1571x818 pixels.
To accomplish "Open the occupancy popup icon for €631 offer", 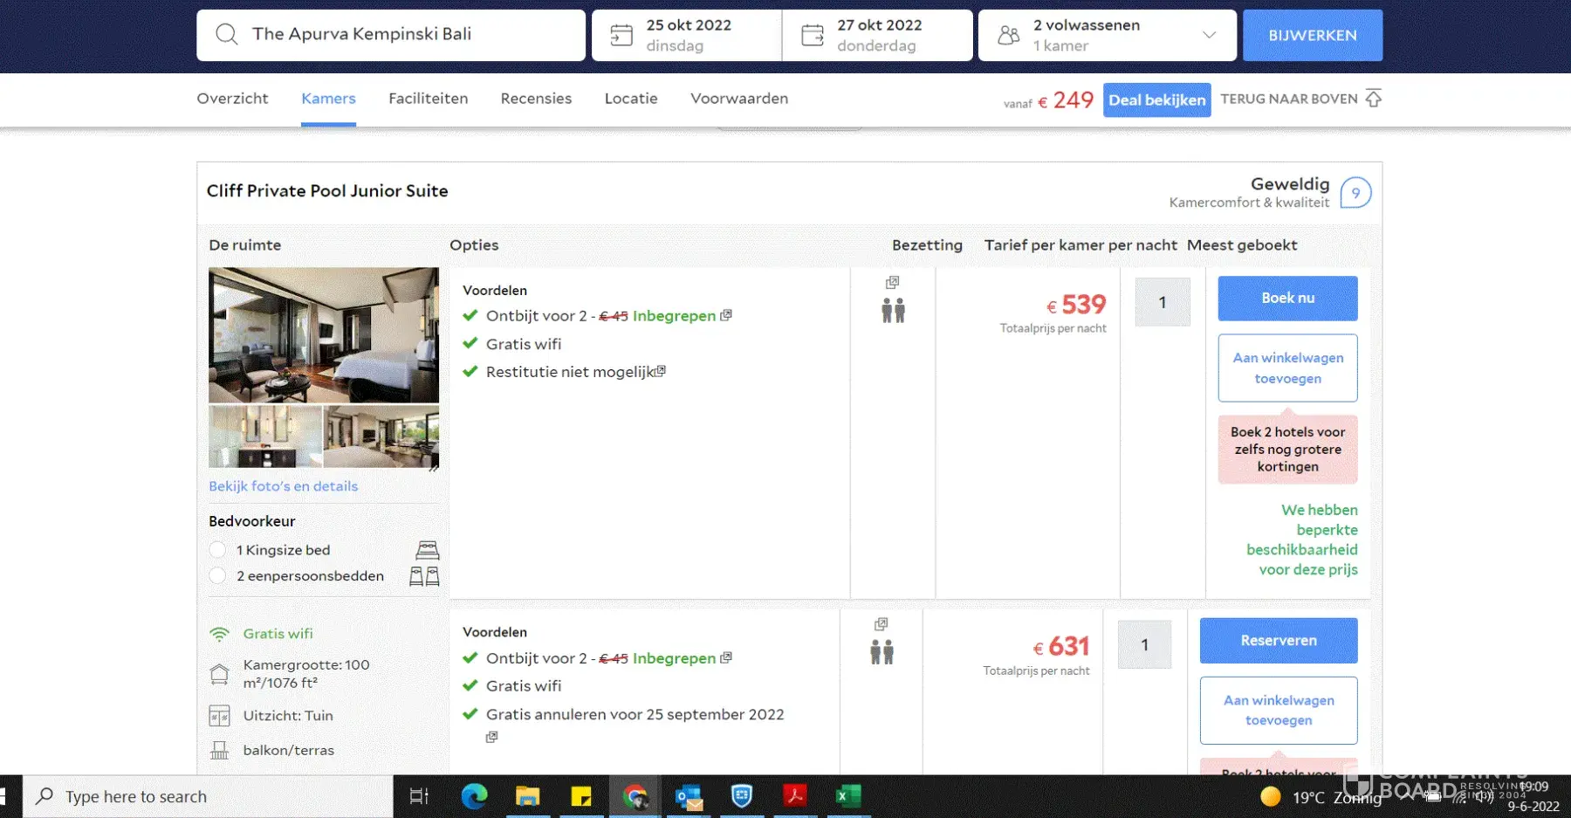I will (882, 624).
